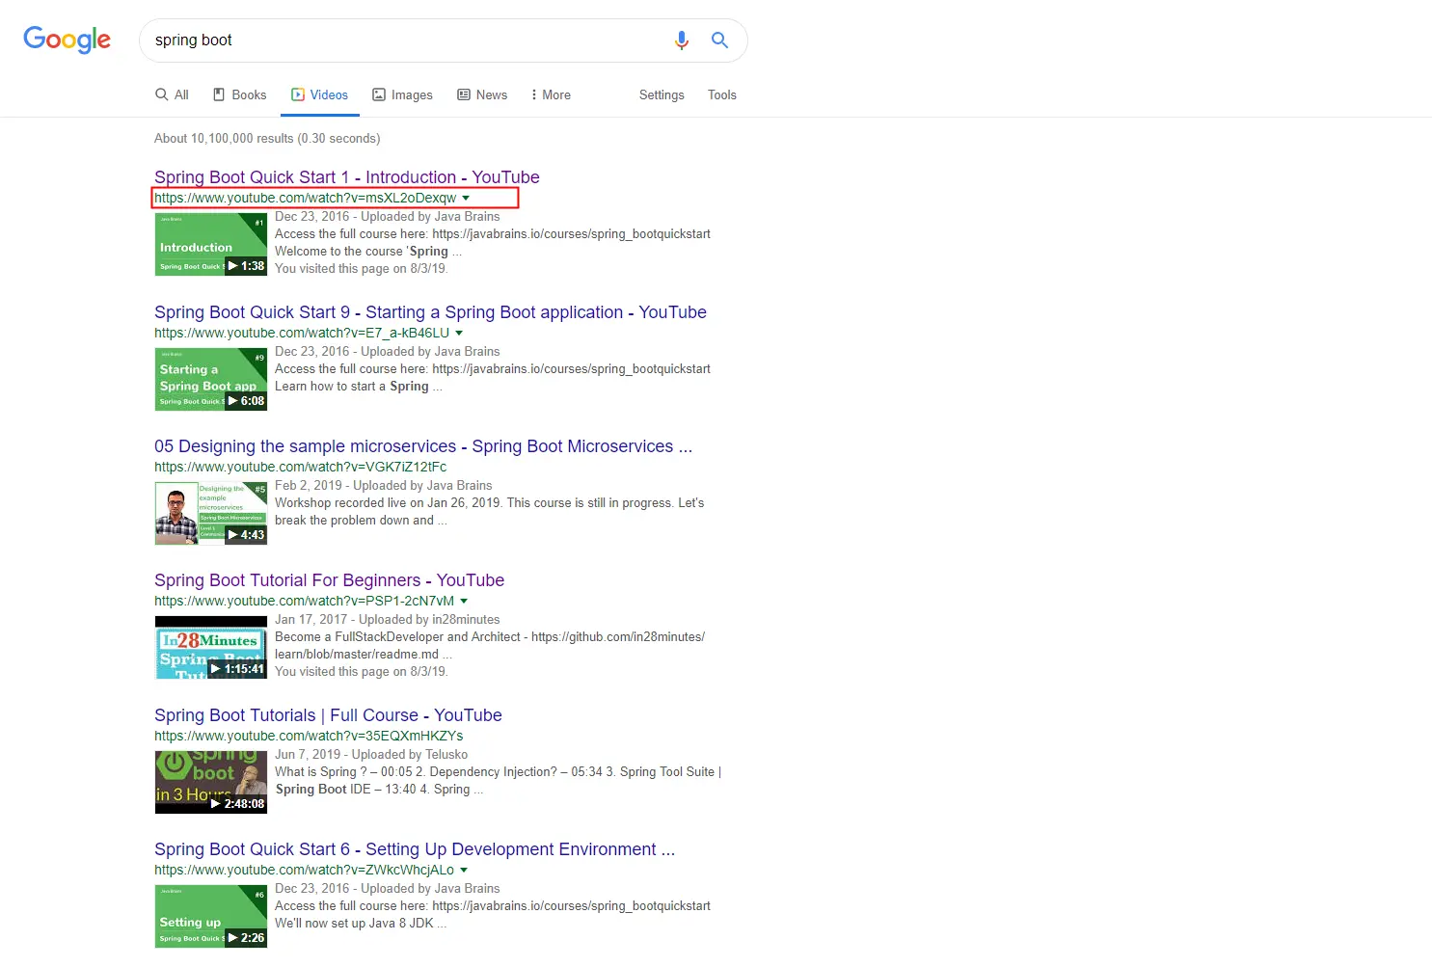Click 'Jun 7, 2019 - Uploaded by Telusko' text

(x=371, y=754)
